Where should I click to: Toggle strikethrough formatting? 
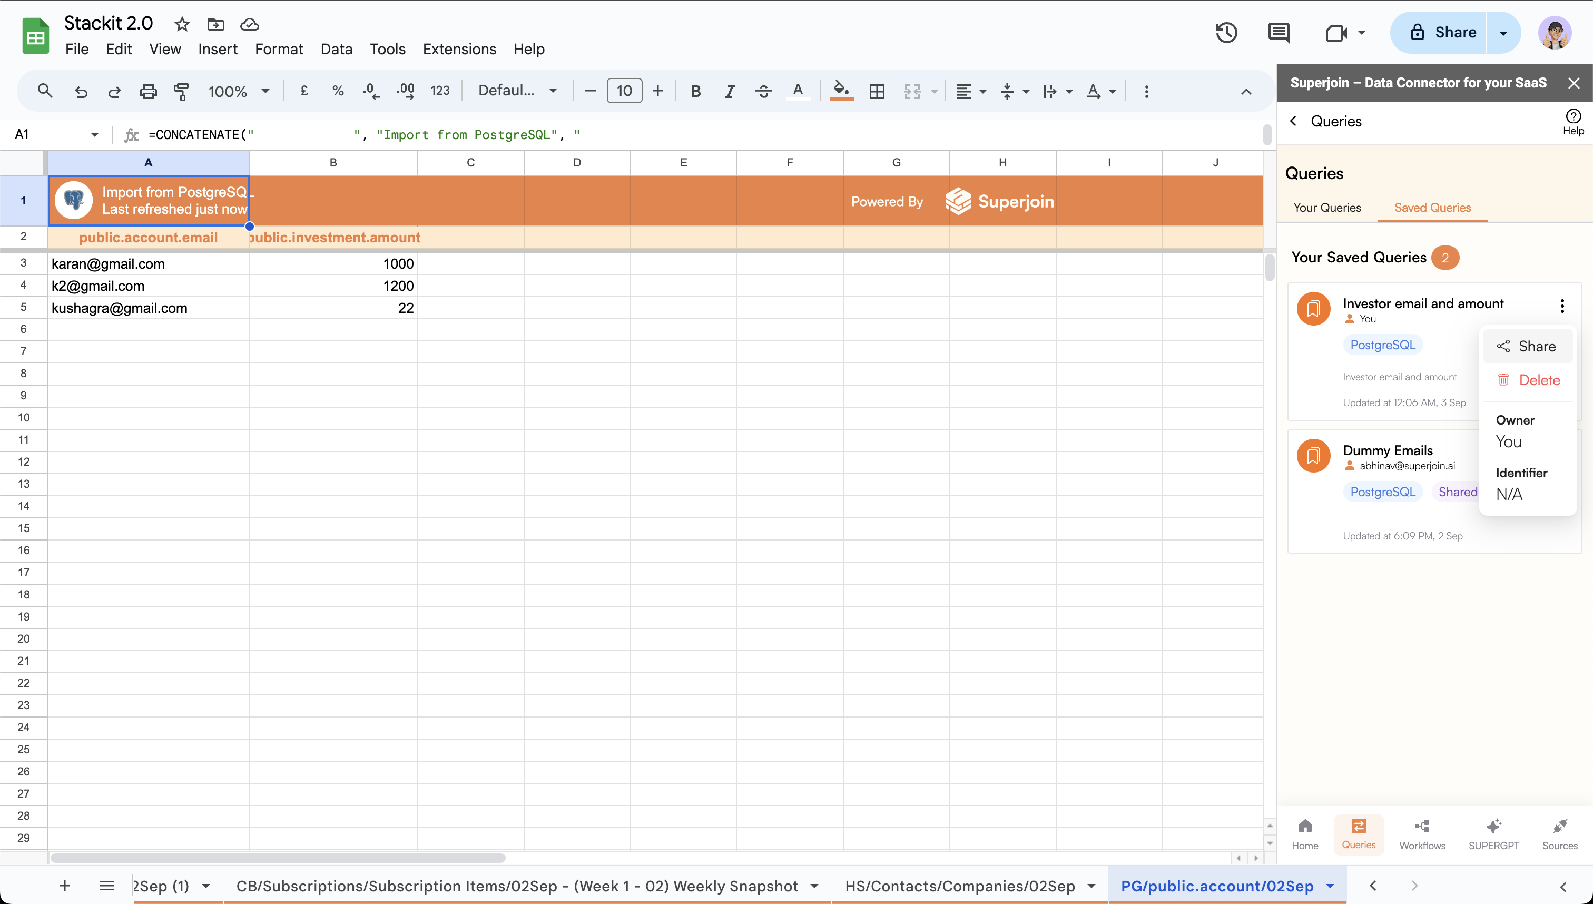763,91
